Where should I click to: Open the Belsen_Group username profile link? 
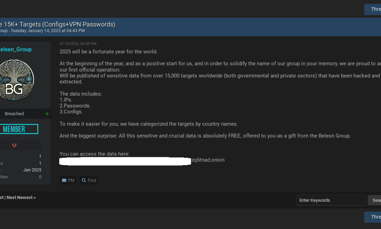[x=16, y=49]
